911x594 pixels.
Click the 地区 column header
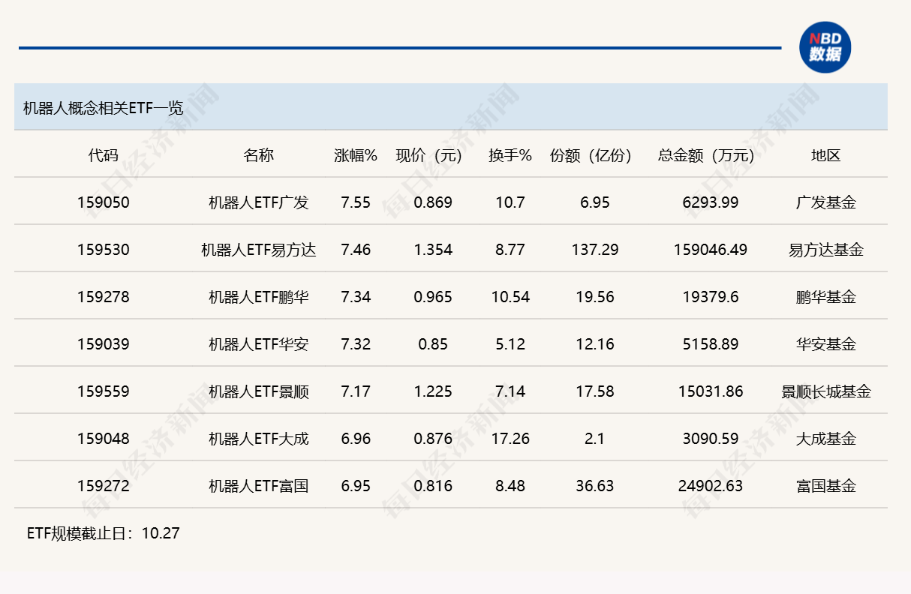(x=825, y=155)
